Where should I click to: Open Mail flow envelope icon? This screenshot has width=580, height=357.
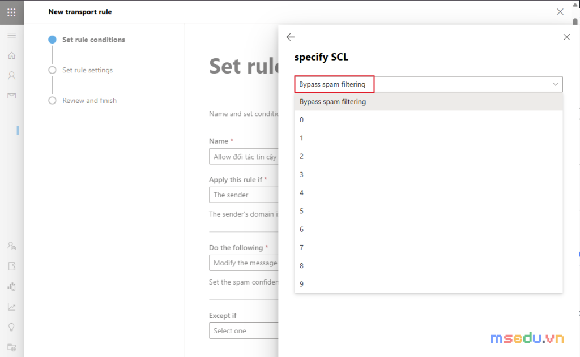pyautogui.click(x=11, y=96)
